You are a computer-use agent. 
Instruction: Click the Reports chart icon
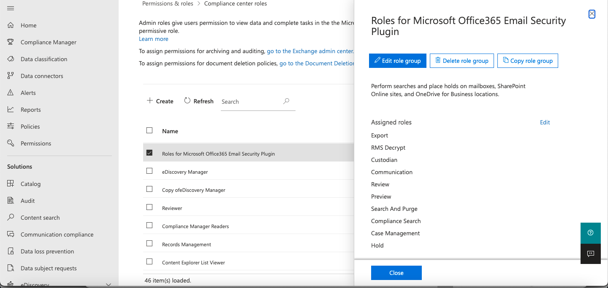pyautogui.click(x=11, y=110)
